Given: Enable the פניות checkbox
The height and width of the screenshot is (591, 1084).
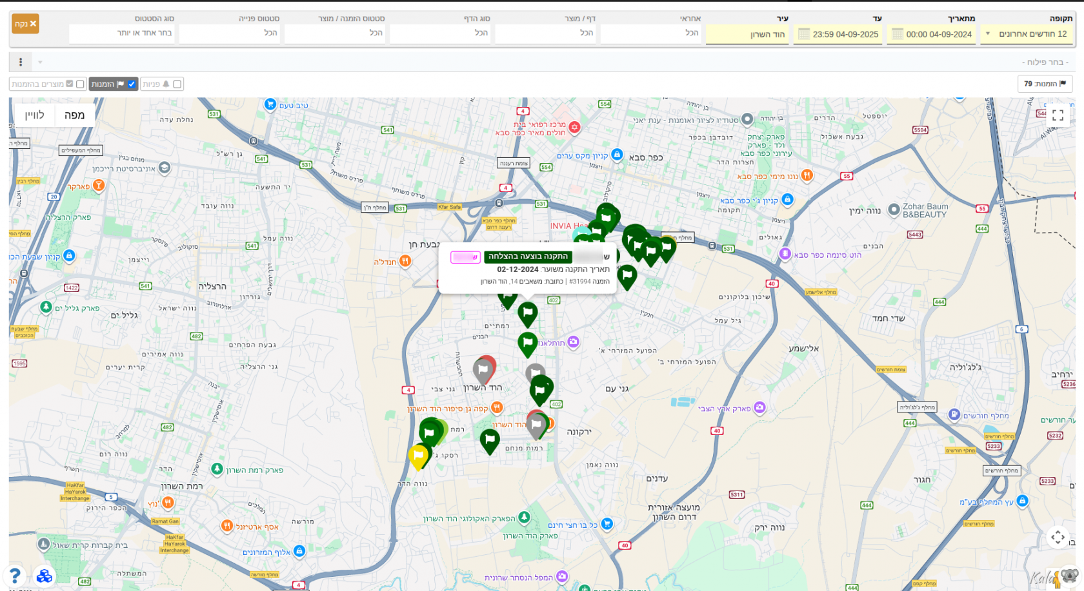Looking at the screenshot, I should 177,84.
